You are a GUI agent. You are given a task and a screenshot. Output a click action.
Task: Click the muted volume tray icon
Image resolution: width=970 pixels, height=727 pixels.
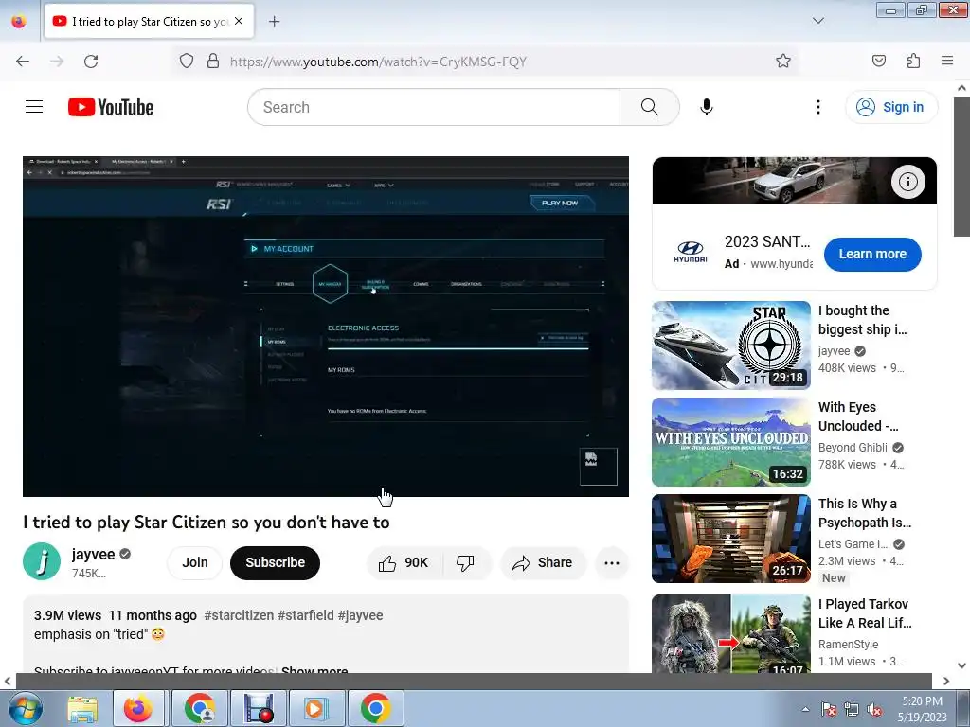[874, 709]
